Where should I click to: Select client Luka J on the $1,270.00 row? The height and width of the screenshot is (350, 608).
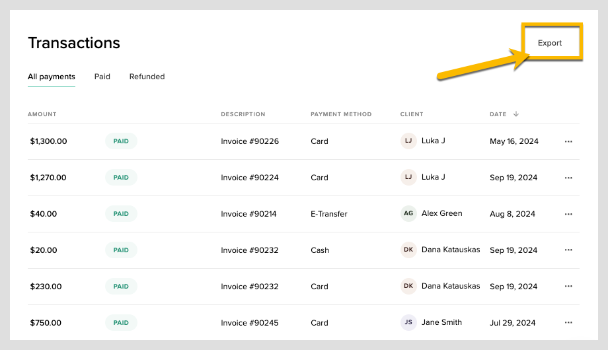(x=433, y=177)
